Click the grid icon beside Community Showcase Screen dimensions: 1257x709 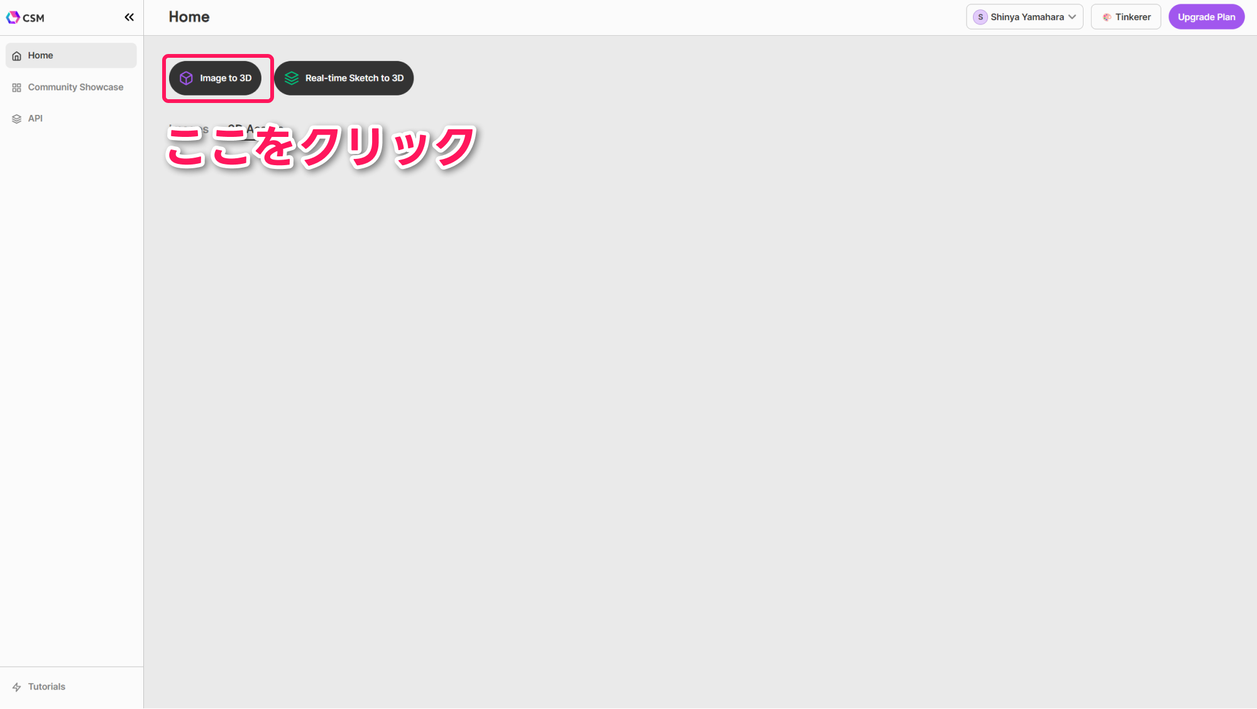pyautogui.click(x=17, y=87)
